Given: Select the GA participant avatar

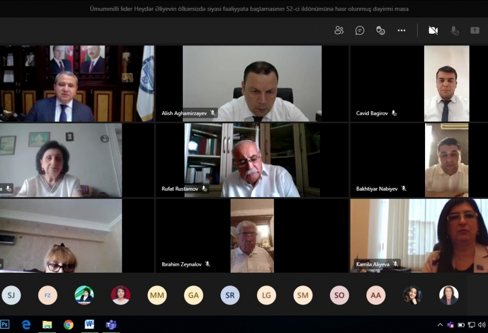Looking at the screenshot, I should pos(194,295).
